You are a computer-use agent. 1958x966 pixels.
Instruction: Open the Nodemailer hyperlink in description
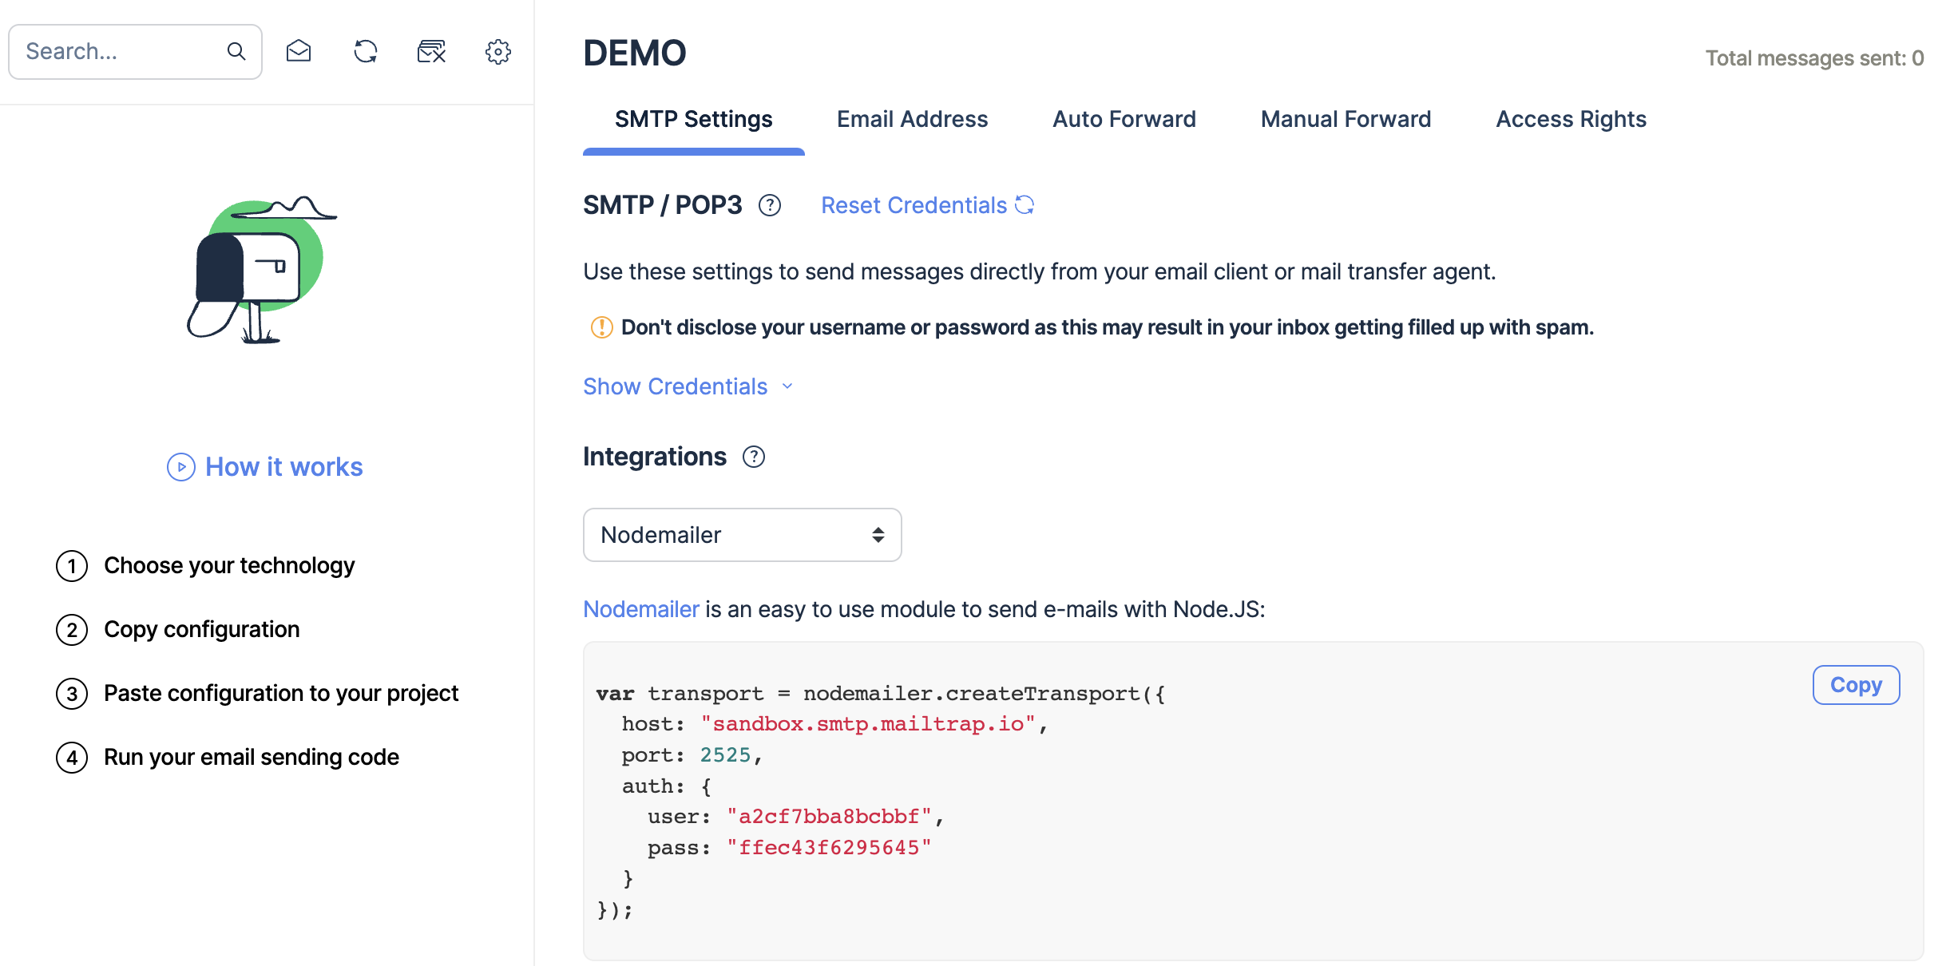[640, 609]
